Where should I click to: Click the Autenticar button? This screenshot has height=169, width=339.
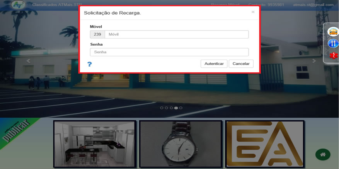(214, 64)
